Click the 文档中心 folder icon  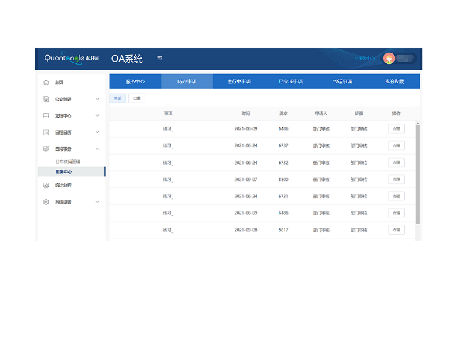click(46, 116)
